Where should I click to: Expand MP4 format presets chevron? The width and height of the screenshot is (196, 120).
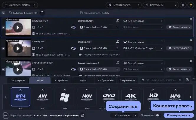point(20,90)
